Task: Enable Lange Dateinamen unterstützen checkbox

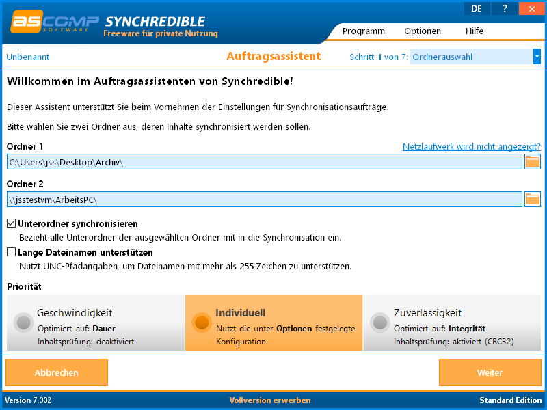Action: [x=11, y=251]
